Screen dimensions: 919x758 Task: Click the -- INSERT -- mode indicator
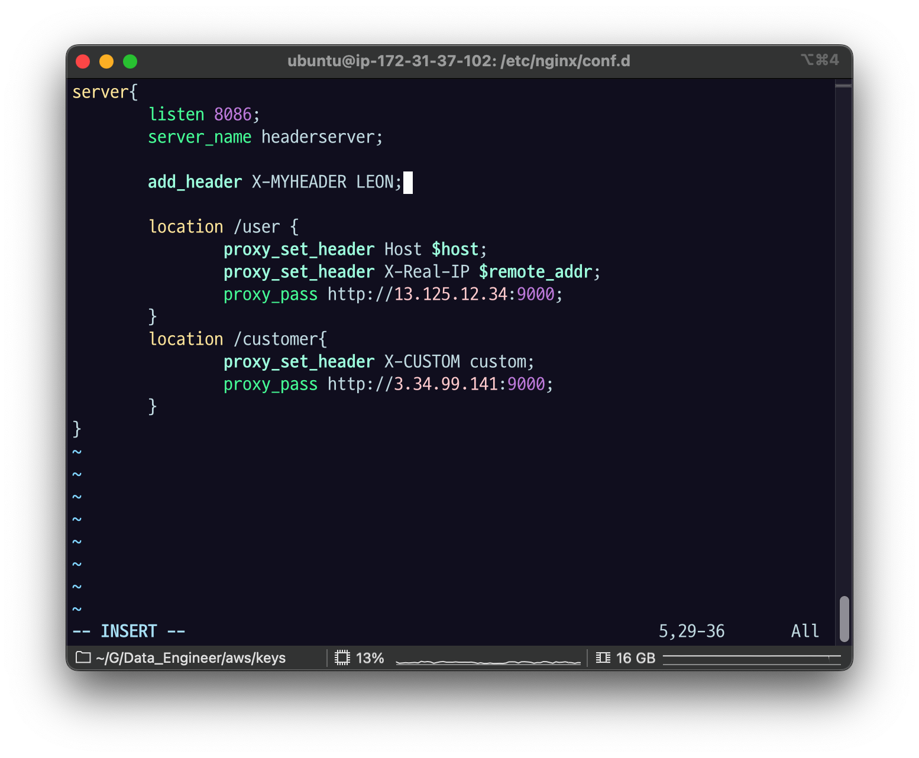129,631
